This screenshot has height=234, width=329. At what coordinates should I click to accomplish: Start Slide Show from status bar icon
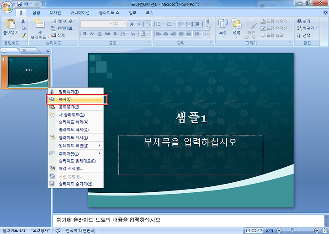pos(260,230)
